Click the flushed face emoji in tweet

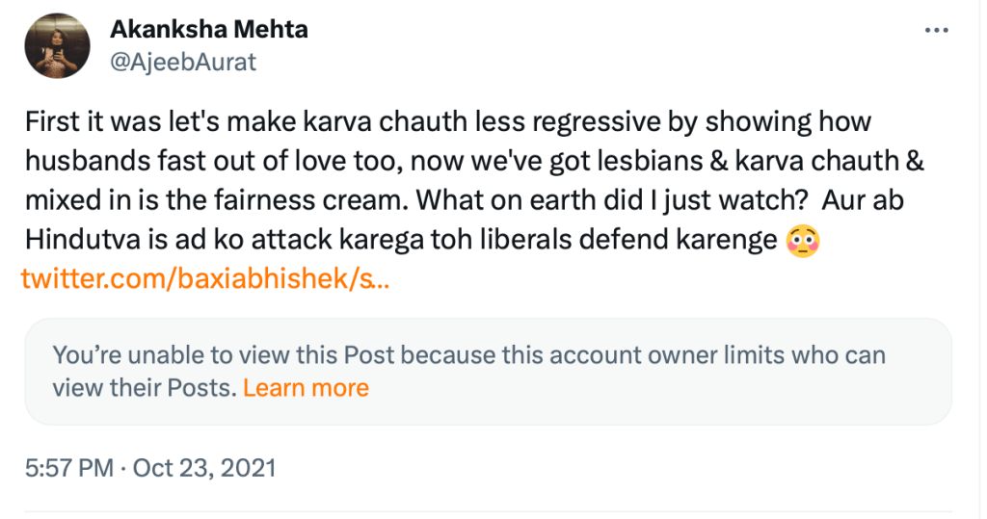(802, 241)
